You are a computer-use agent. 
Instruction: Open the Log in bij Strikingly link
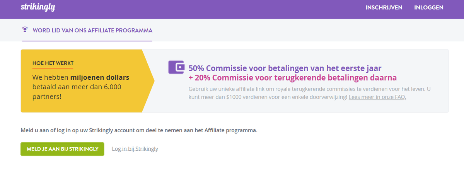135,149
